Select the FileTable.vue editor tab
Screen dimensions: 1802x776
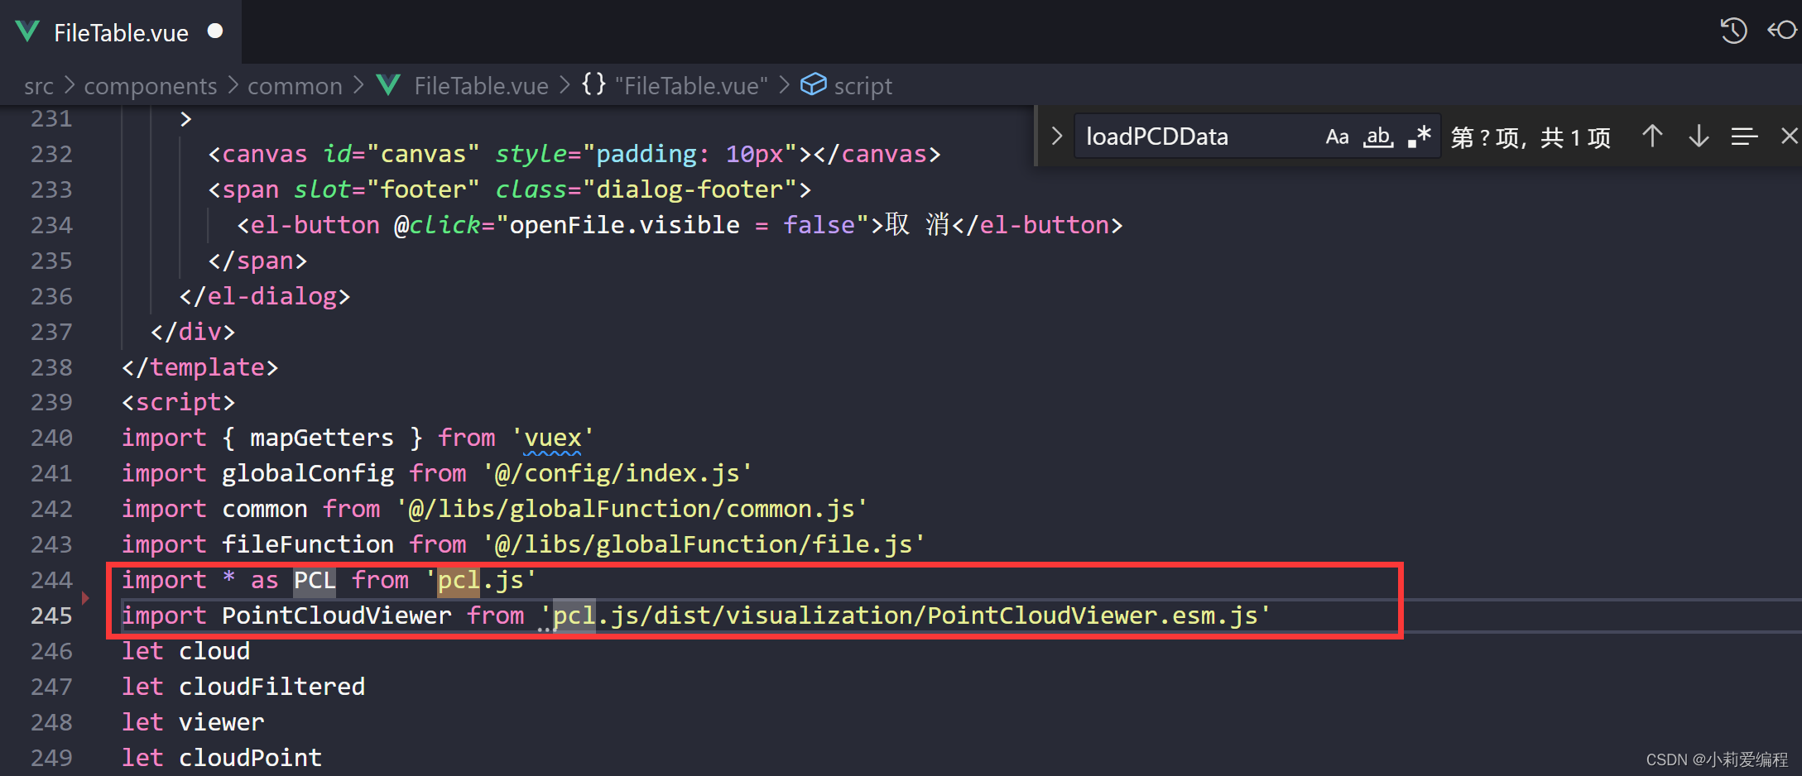(x=121, y=32)
